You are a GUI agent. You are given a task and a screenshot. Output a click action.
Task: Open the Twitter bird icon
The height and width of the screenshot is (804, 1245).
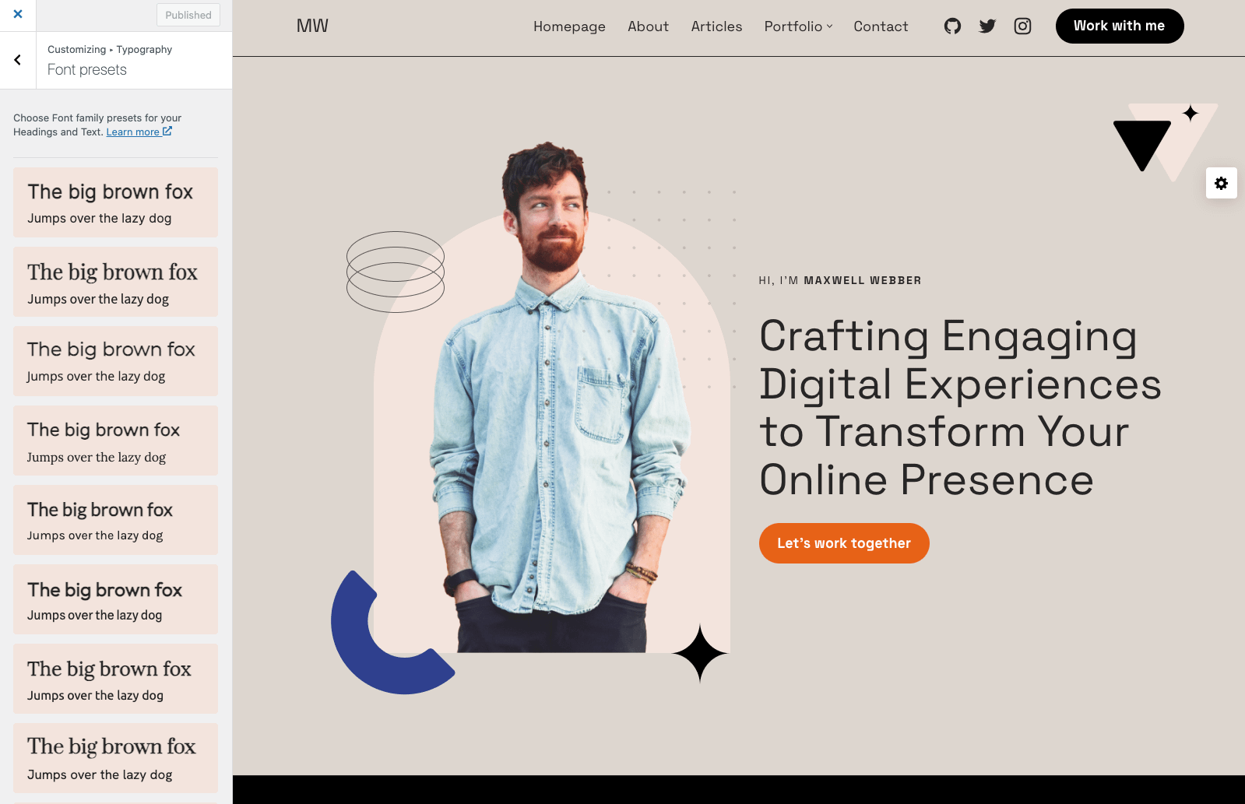(987, 26)
